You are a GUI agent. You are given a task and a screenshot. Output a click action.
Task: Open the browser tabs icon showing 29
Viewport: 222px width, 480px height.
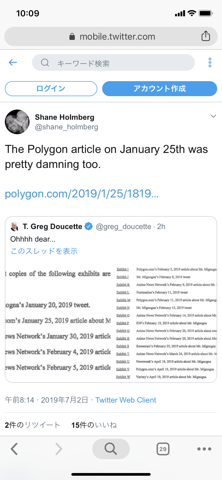(x=163, y=449)
